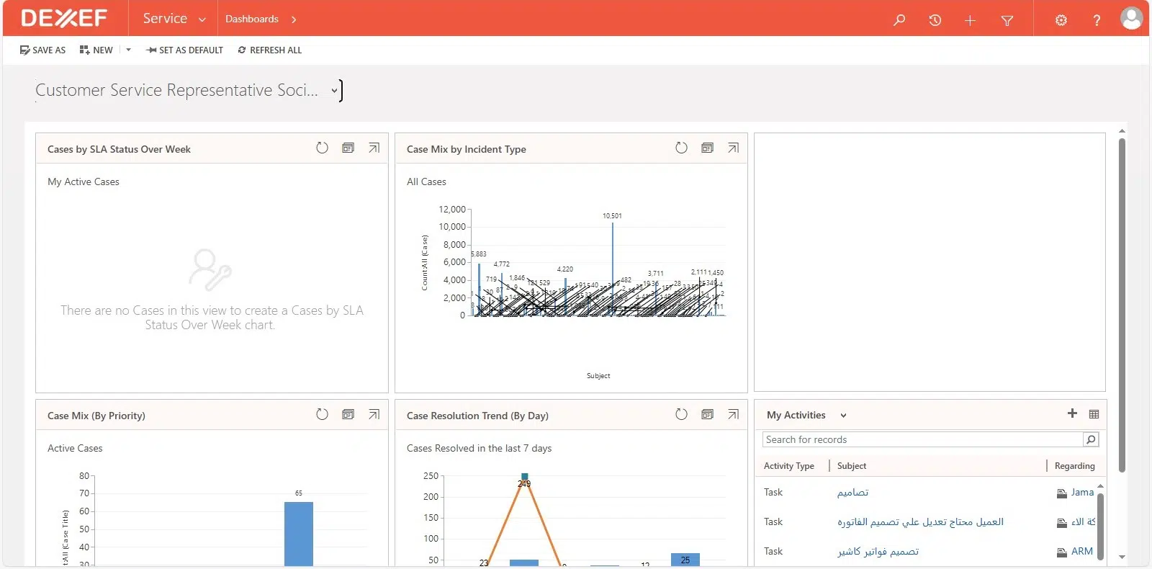
Task: Open the settings gear icon
Action: [1061, 20]
